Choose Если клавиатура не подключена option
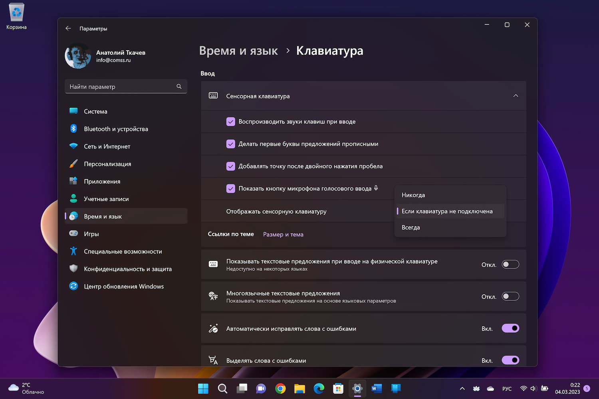The height and width of the screenshot is (399, 599). click(450, 211)
